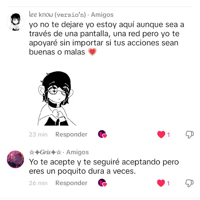
Task: Tap the Amigos label beside lee know
Action: click(102, 15)
